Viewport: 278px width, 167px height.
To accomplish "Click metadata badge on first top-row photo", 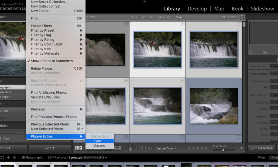I will 126,24.
